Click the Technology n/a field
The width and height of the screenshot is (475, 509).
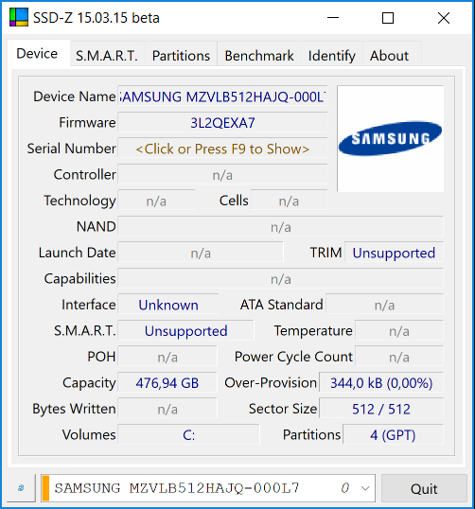(x=156, y=201)
